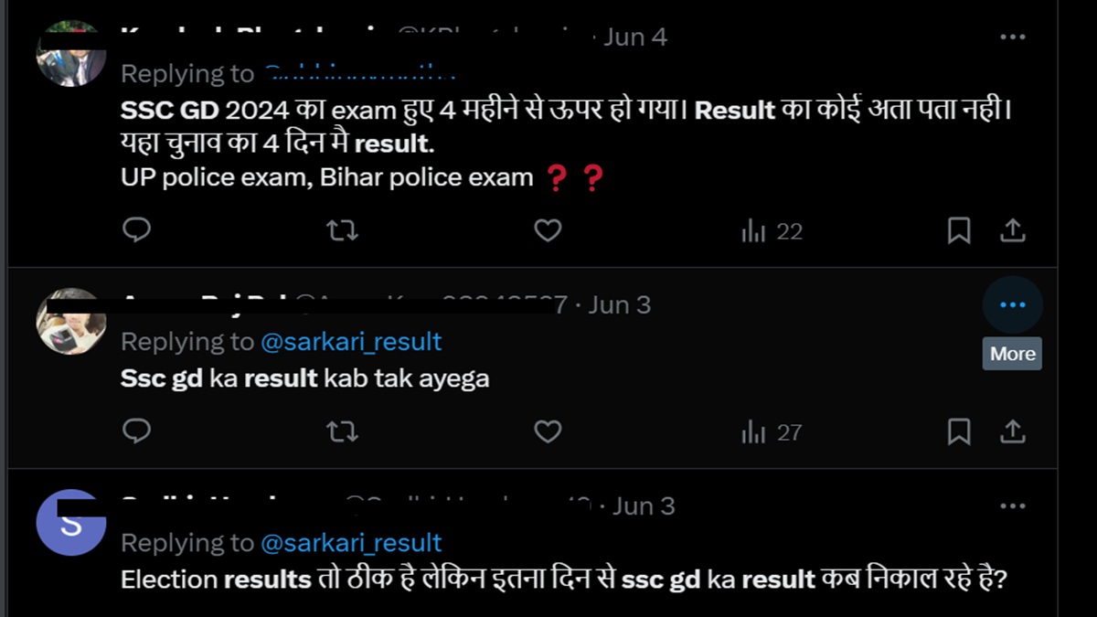The height and width of the screenshot is (617, 1097).
Task: Open More menu on Jun 4 tweet
Action: [x=1012, y=37]
